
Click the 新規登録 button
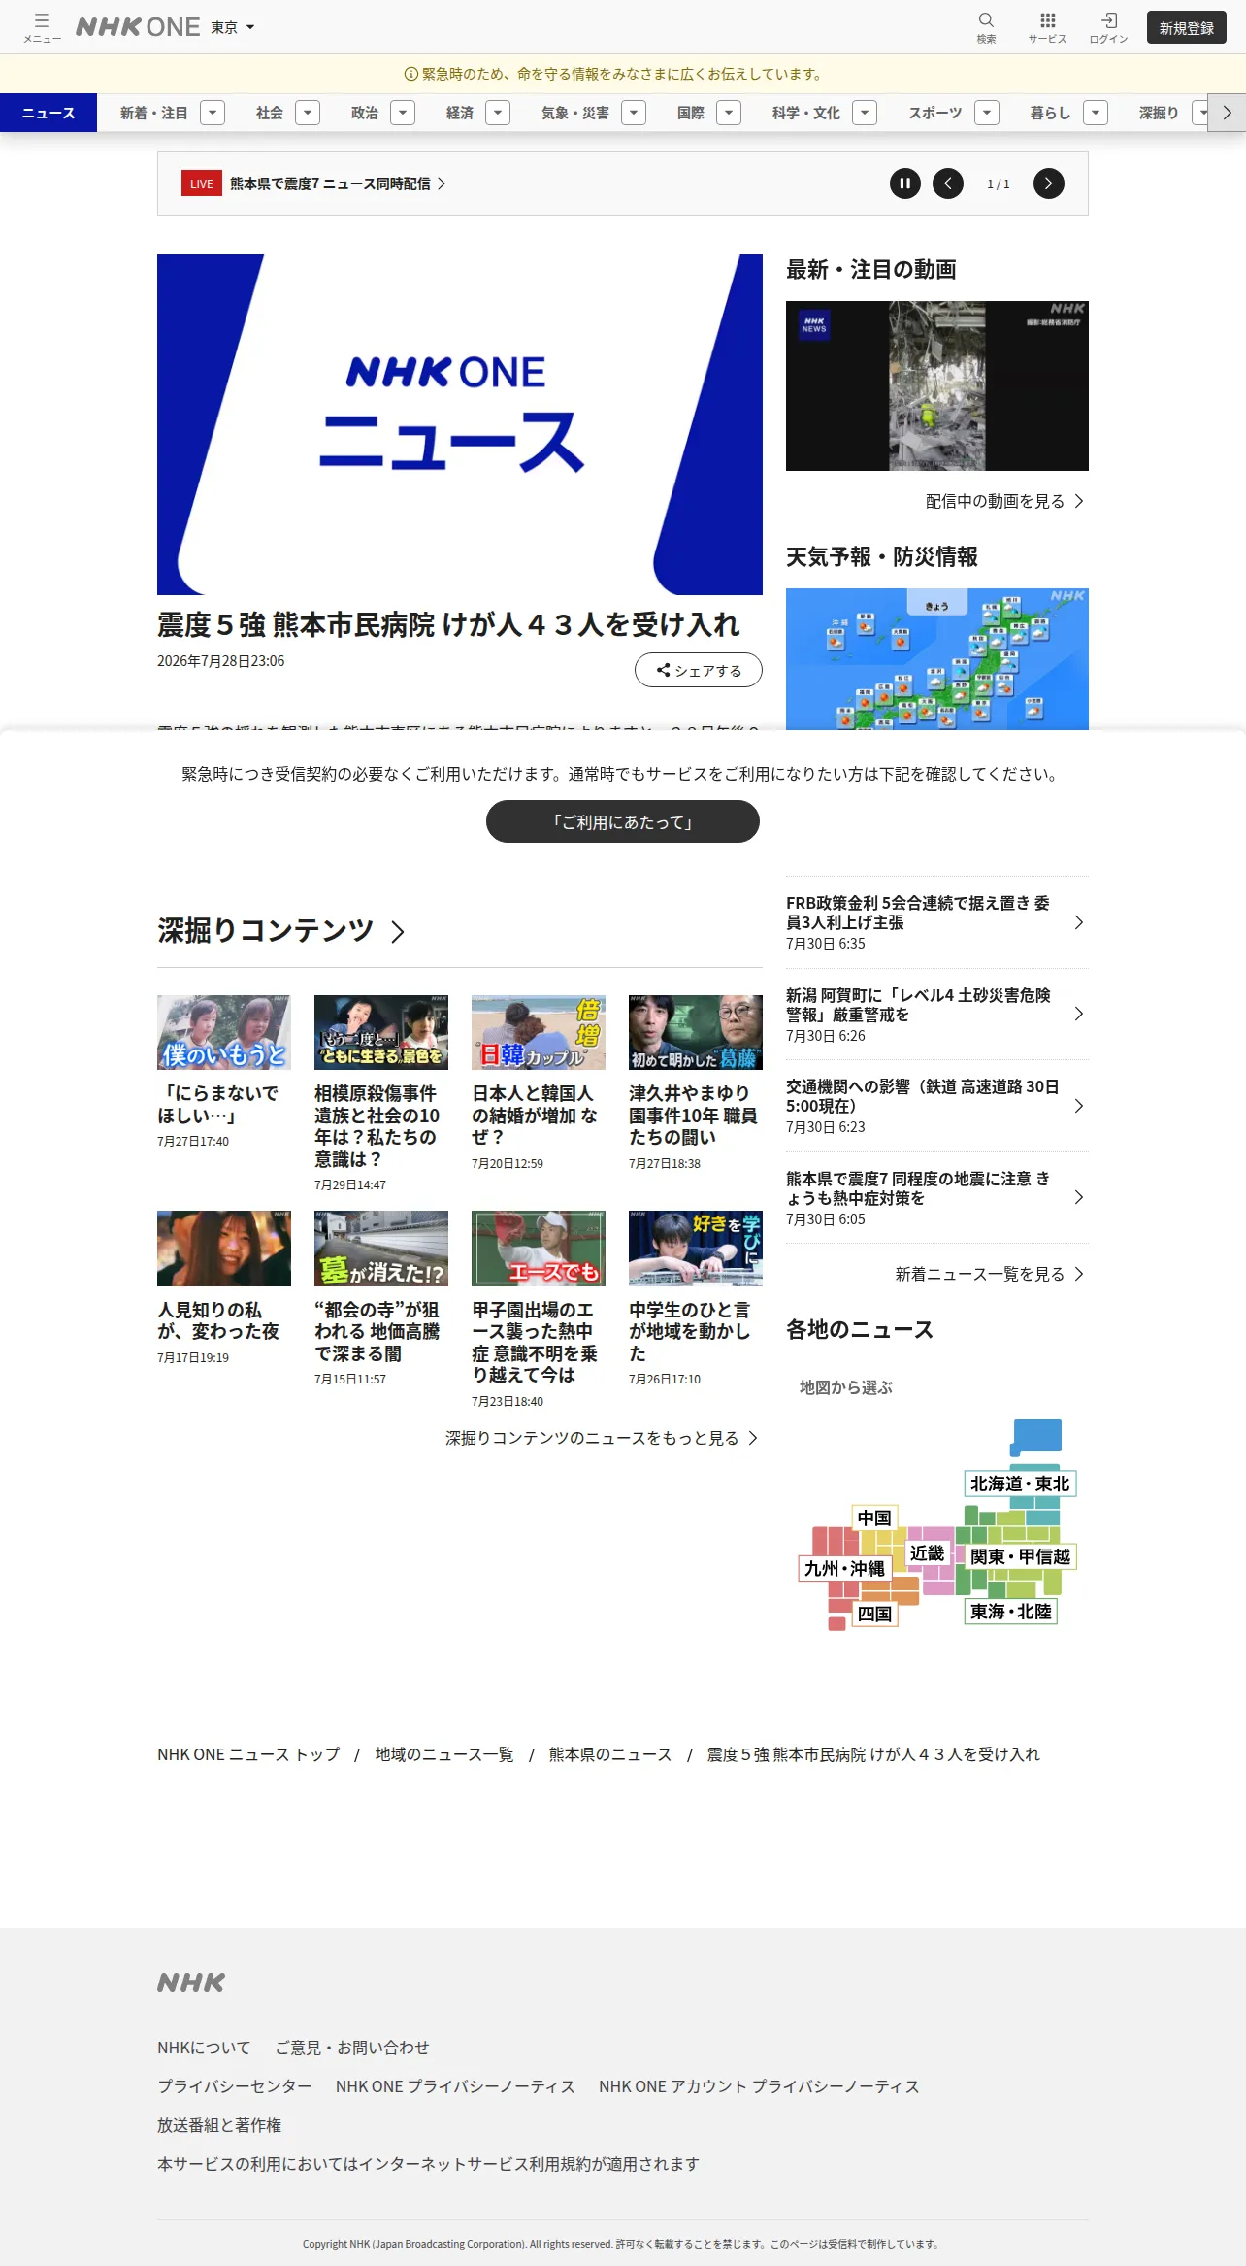click(1187, 27)
